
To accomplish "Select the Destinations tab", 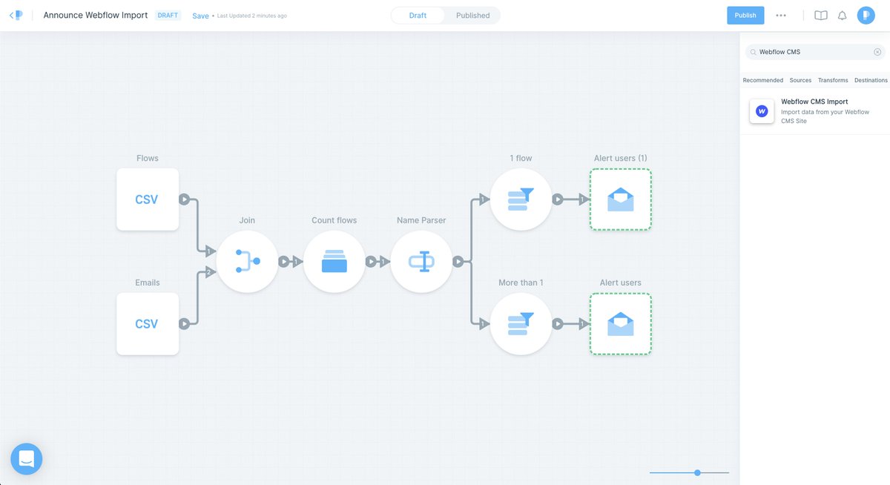I will (871, 80).
